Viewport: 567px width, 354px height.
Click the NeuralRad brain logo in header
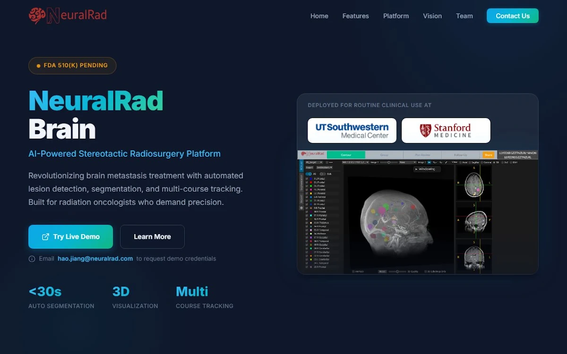click(68, 16)
